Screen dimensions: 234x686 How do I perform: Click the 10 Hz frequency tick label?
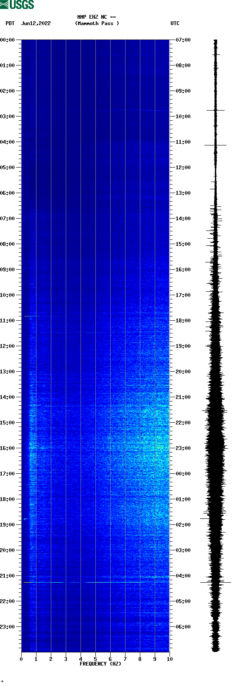[170, 659]
